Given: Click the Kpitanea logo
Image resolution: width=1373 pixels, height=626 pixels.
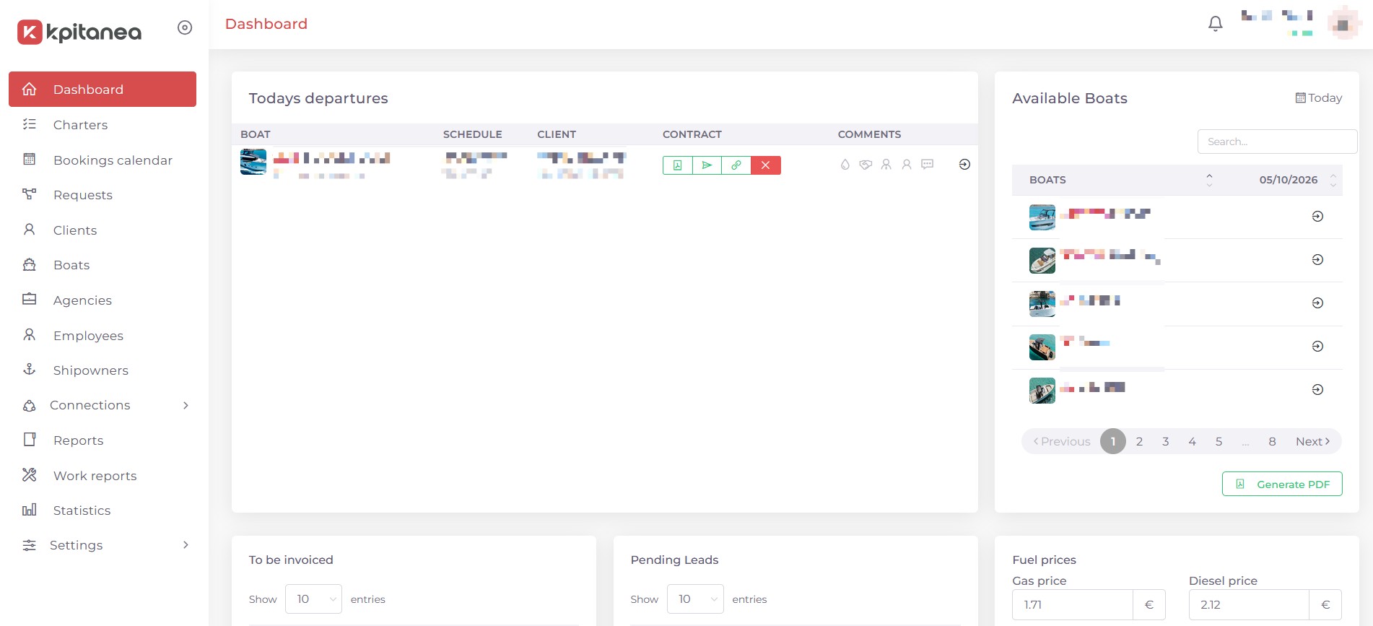Looking at the screenshot, I should point(79,32).
